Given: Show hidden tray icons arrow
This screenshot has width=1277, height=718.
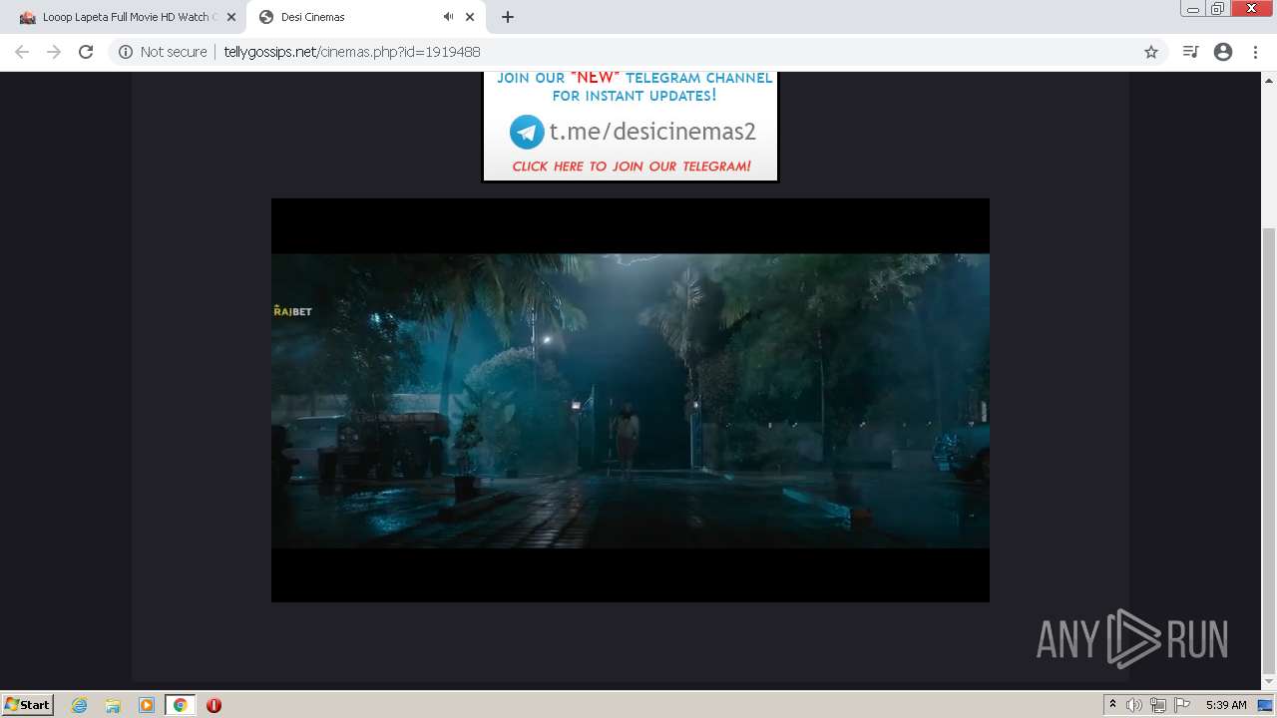Looking at the screenshot, I should tap(1112, 705).
